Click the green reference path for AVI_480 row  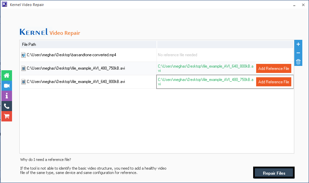click(x=205, y=68)
